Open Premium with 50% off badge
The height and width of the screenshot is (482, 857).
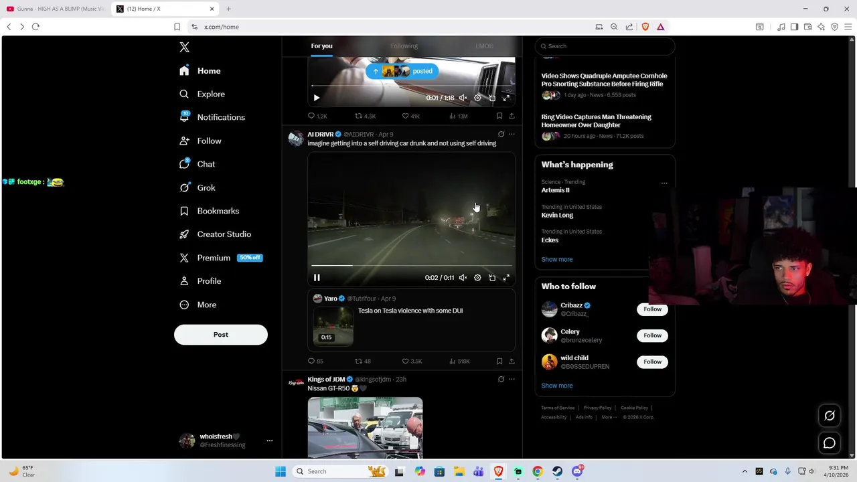tap(221, 258)
